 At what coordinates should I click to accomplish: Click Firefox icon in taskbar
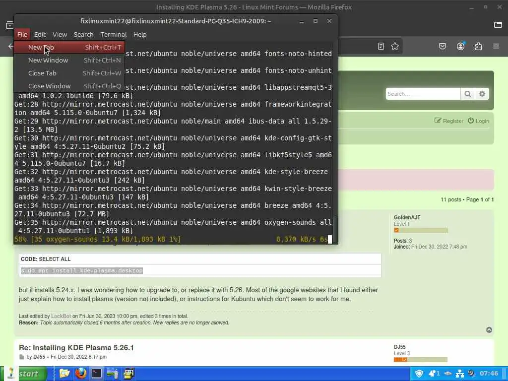[x=81, y=374]
